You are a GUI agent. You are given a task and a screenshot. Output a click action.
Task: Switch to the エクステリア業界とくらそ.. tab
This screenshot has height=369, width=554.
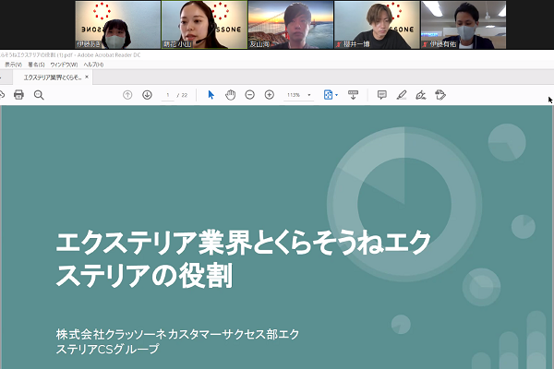click(x=53, y=77)
